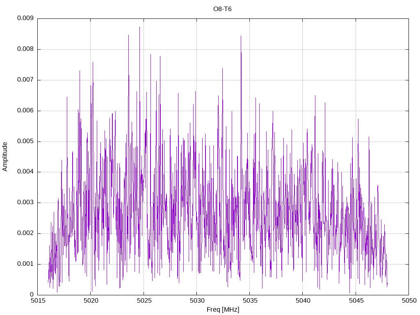Click the 0.003 y-axis tick label

(x=25, y=203)
